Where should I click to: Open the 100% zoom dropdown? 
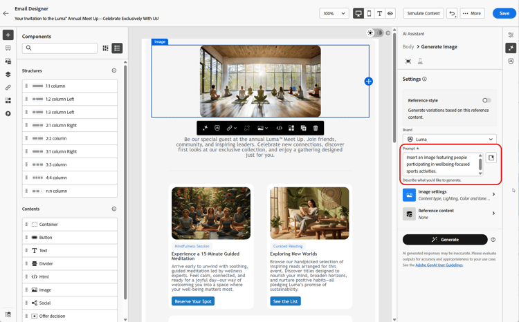coord(334,13)
